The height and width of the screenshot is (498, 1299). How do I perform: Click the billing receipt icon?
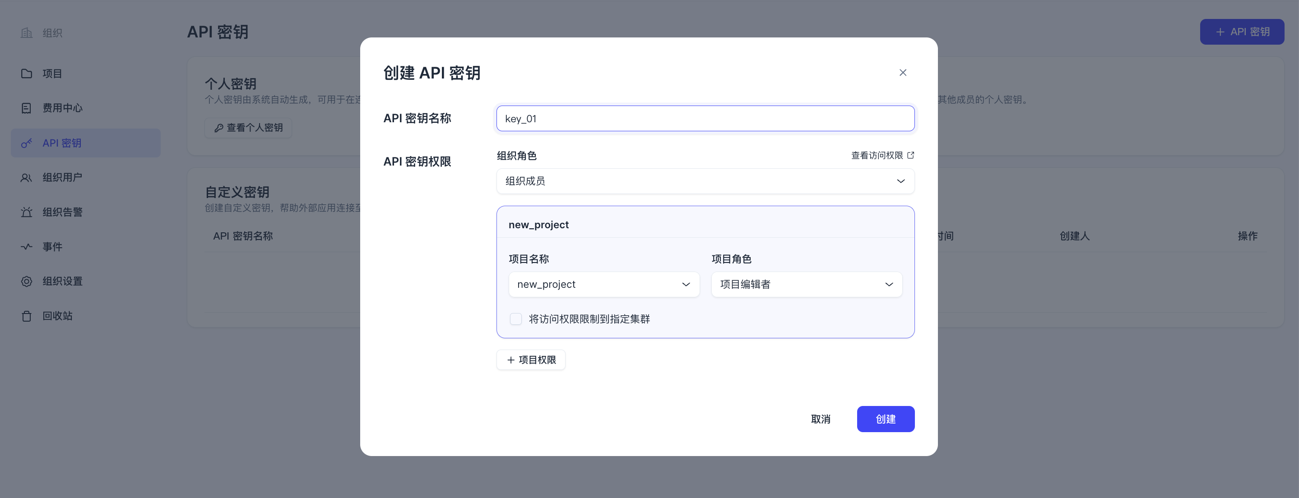point(26,108)
